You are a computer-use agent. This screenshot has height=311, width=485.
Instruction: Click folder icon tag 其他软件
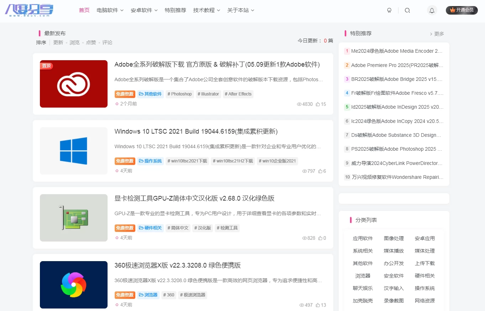point(141,94)
